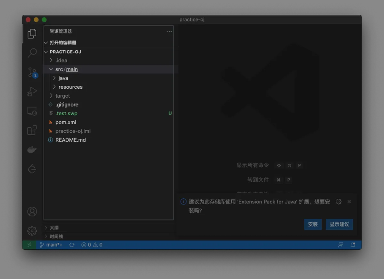Expand the 大纲 outline section
This screenshot has height=279, width=384.
54,228
